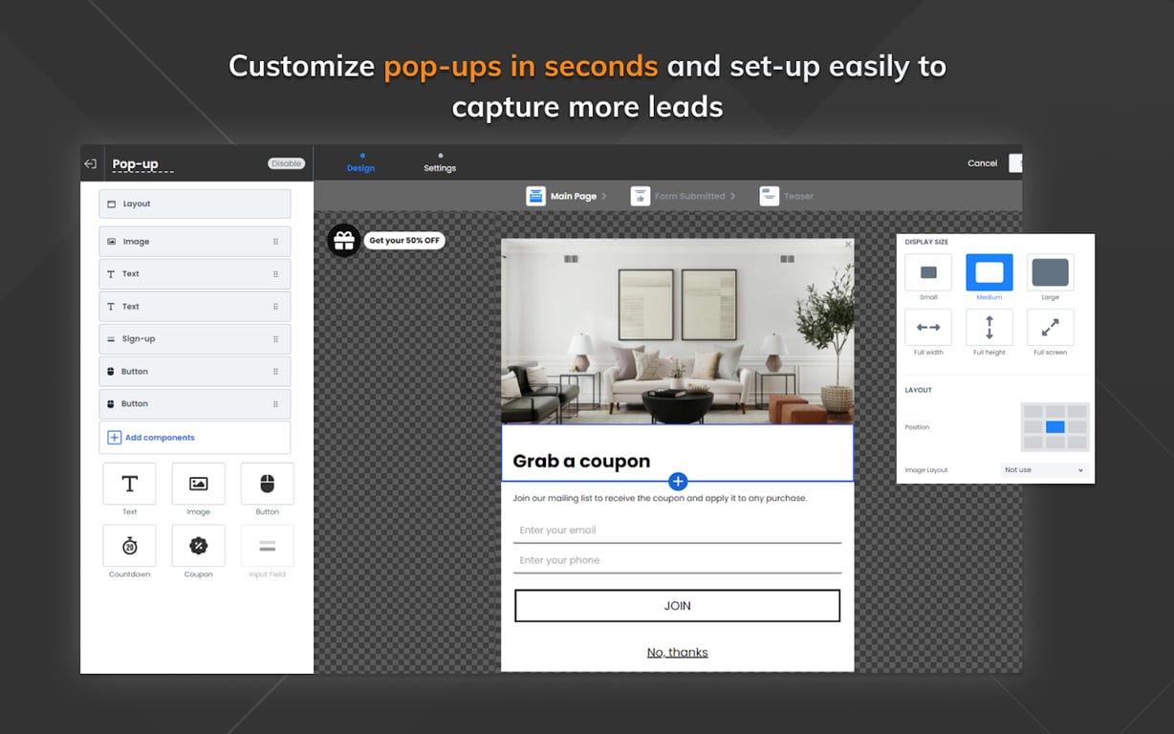Image resolution: width=1174 pixels, height=734 pixels.
Task: Click the Image row drag handle
Action: (275, 242)
